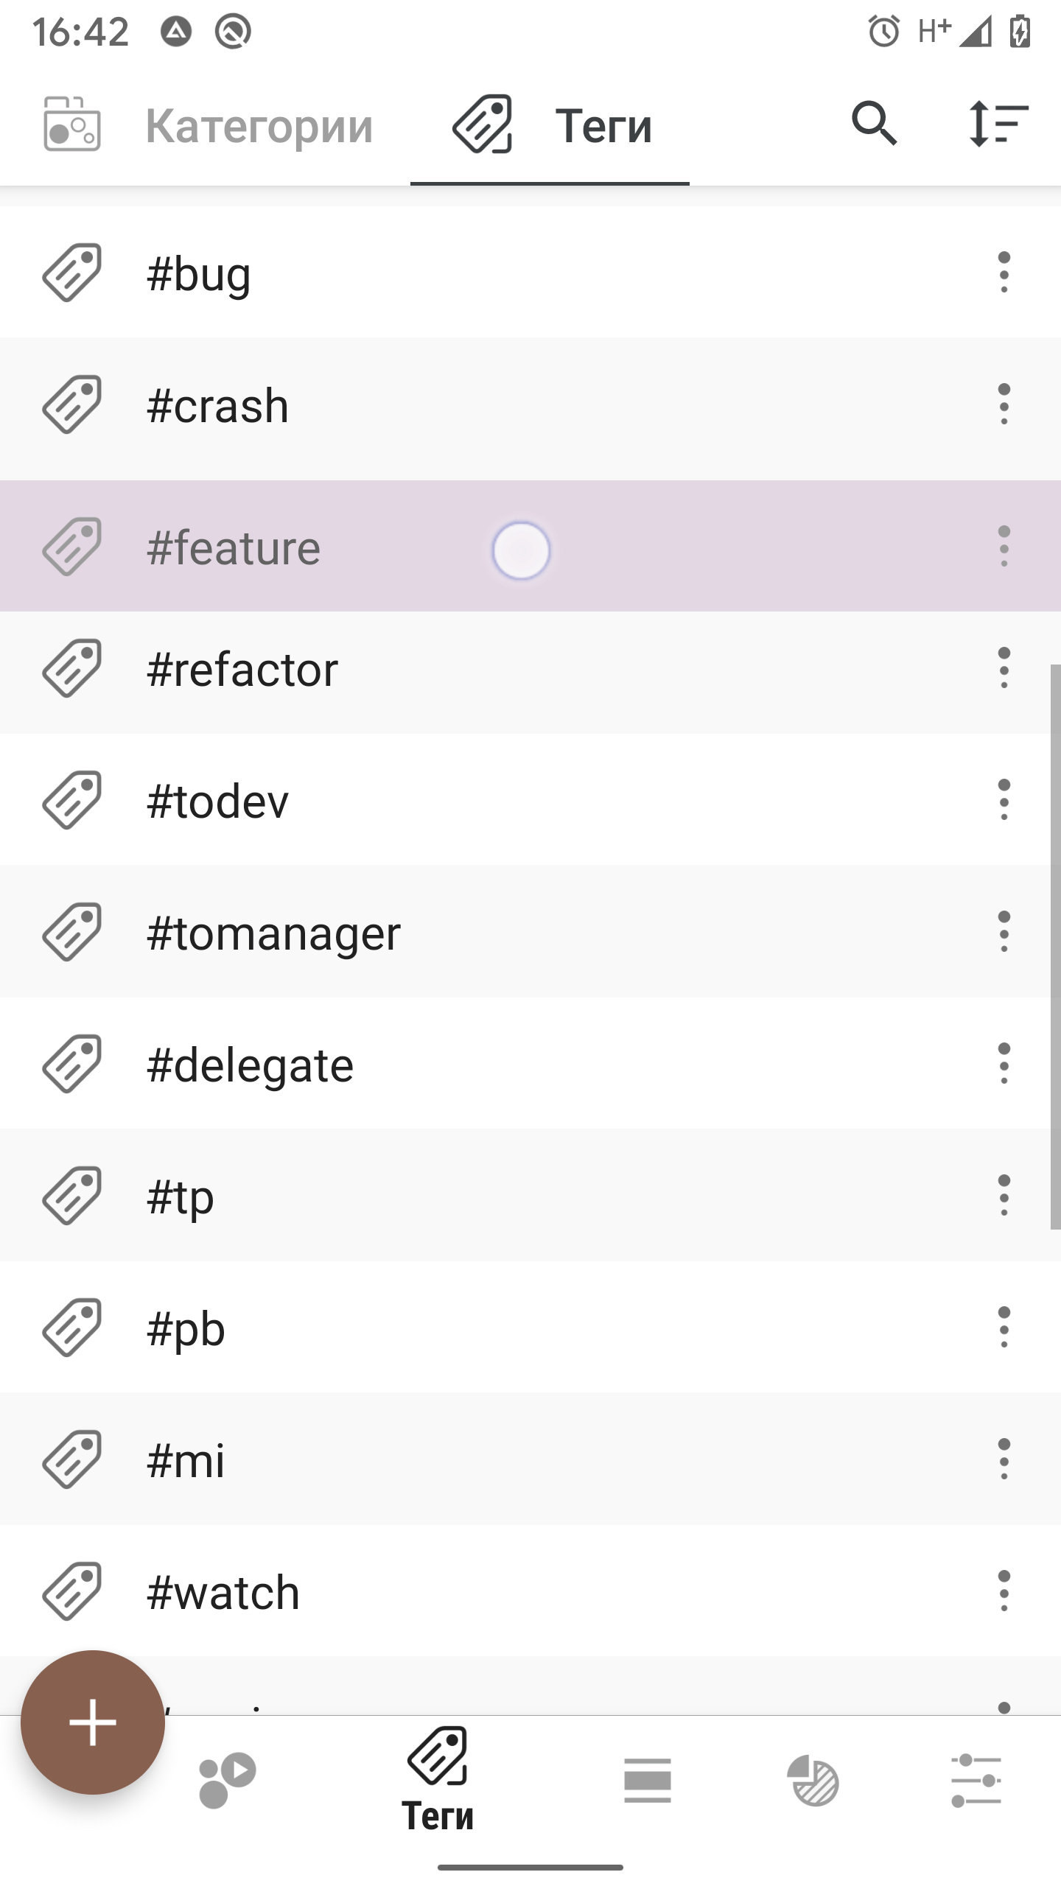The image size is (1061, 1886).
Task: Open three-dot menu for #watch
Action: tap(1004, 1591)
